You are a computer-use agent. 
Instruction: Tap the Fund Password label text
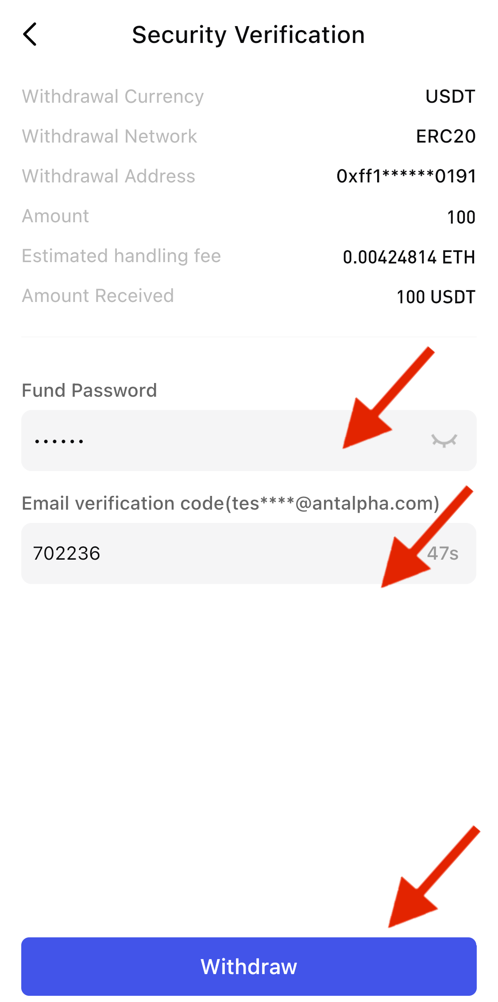(x=89, y=390)
